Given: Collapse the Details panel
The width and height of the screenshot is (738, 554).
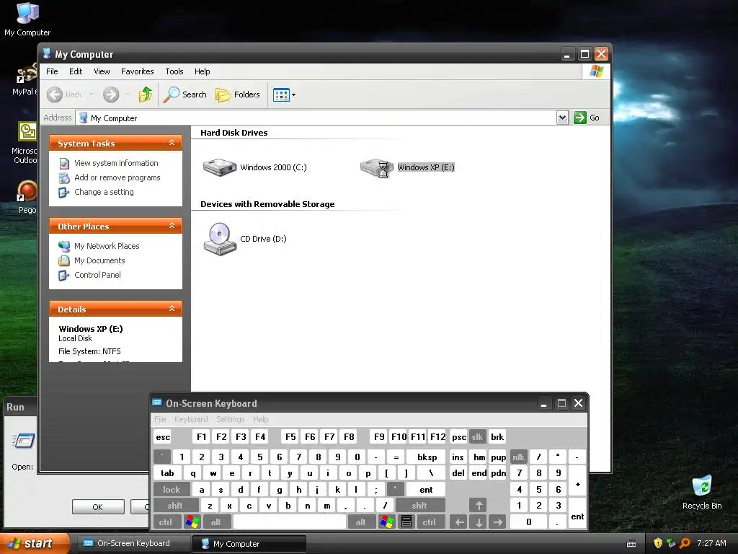Looking at the screenshot, I should pos(172,309).
